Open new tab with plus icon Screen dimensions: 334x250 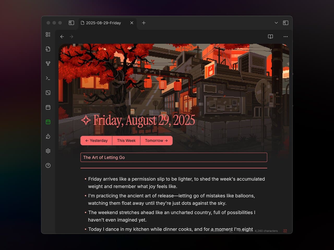tap(144, 23)
